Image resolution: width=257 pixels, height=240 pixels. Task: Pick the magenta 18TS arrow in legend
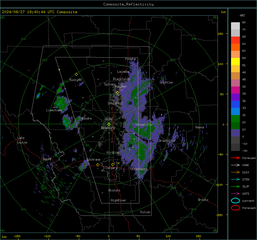[x=235, y=194]
